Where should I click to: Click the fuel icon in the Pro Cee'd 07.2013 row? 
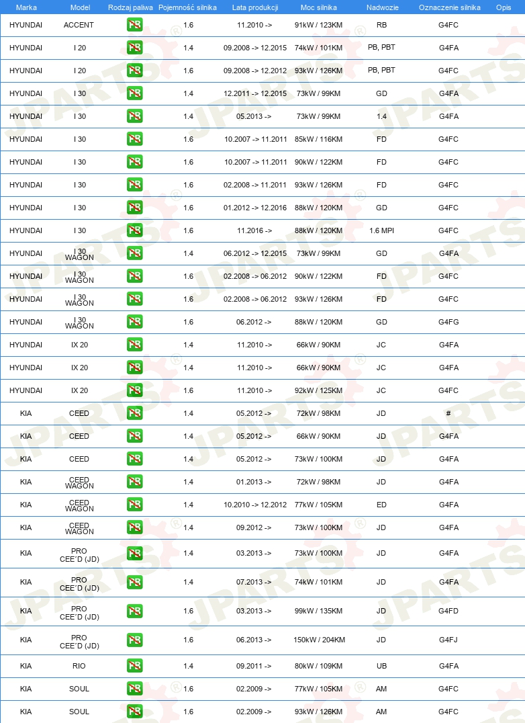pos(134,582)
